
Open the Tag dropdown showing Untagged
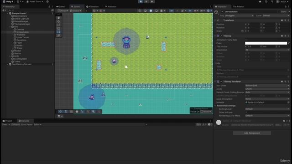(239, 15)
